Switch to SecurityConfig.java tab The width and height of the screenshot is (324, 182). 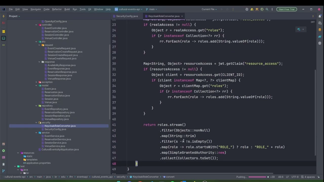point(127,16)
